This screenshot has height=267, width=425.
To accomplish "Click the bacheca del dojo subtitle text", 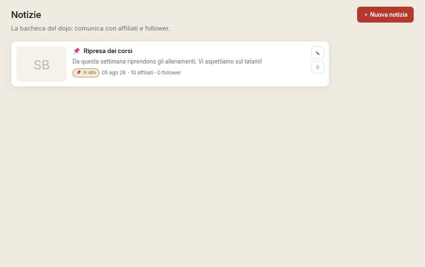I will (91, 28).
